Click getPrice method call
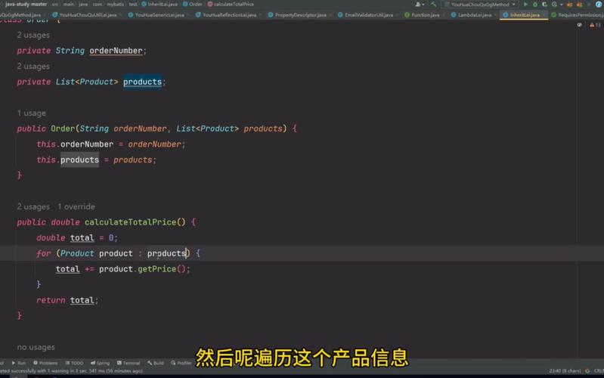 click(156, 269)
